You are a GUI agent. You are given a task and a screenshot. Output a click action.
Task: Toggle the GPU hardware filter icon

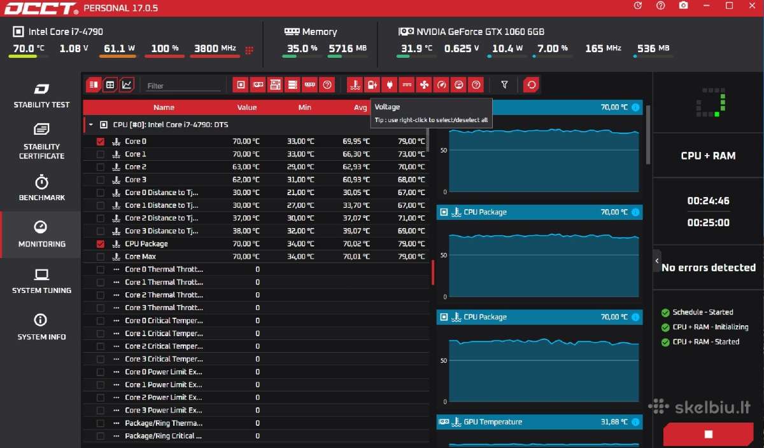click(258, 85)
